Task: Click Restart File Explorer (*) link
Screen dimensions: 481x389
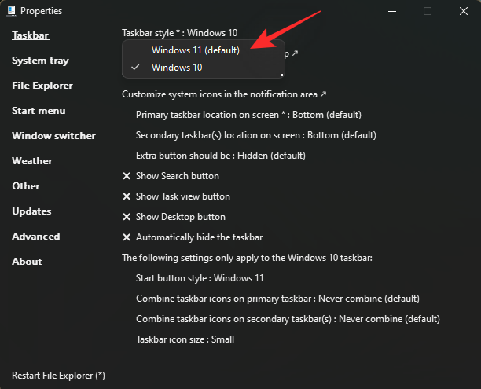Action: 59,376
